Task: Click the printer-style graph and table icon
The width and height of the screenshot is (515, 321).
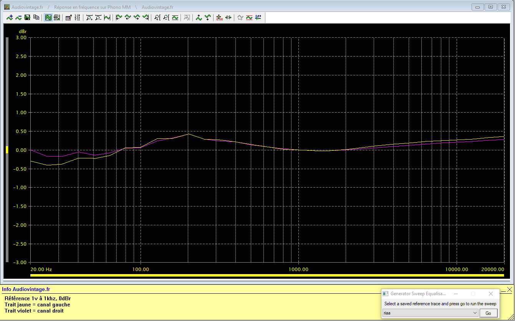Action: [x=57, y=17]
